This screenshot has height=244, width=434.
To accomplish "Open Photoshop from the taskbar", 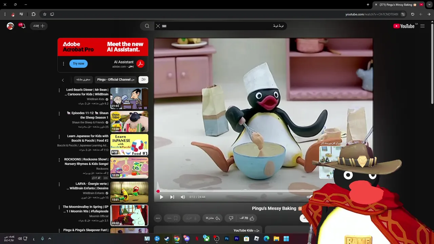I will click(x=226, y=239).
